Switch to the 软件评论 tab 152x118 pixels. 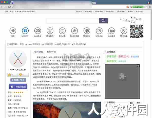click(51, 52)
